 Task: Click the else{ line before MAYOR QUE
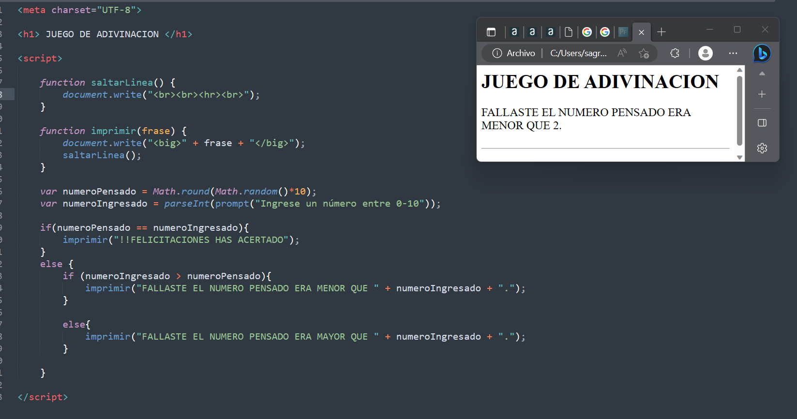point(76,325)
